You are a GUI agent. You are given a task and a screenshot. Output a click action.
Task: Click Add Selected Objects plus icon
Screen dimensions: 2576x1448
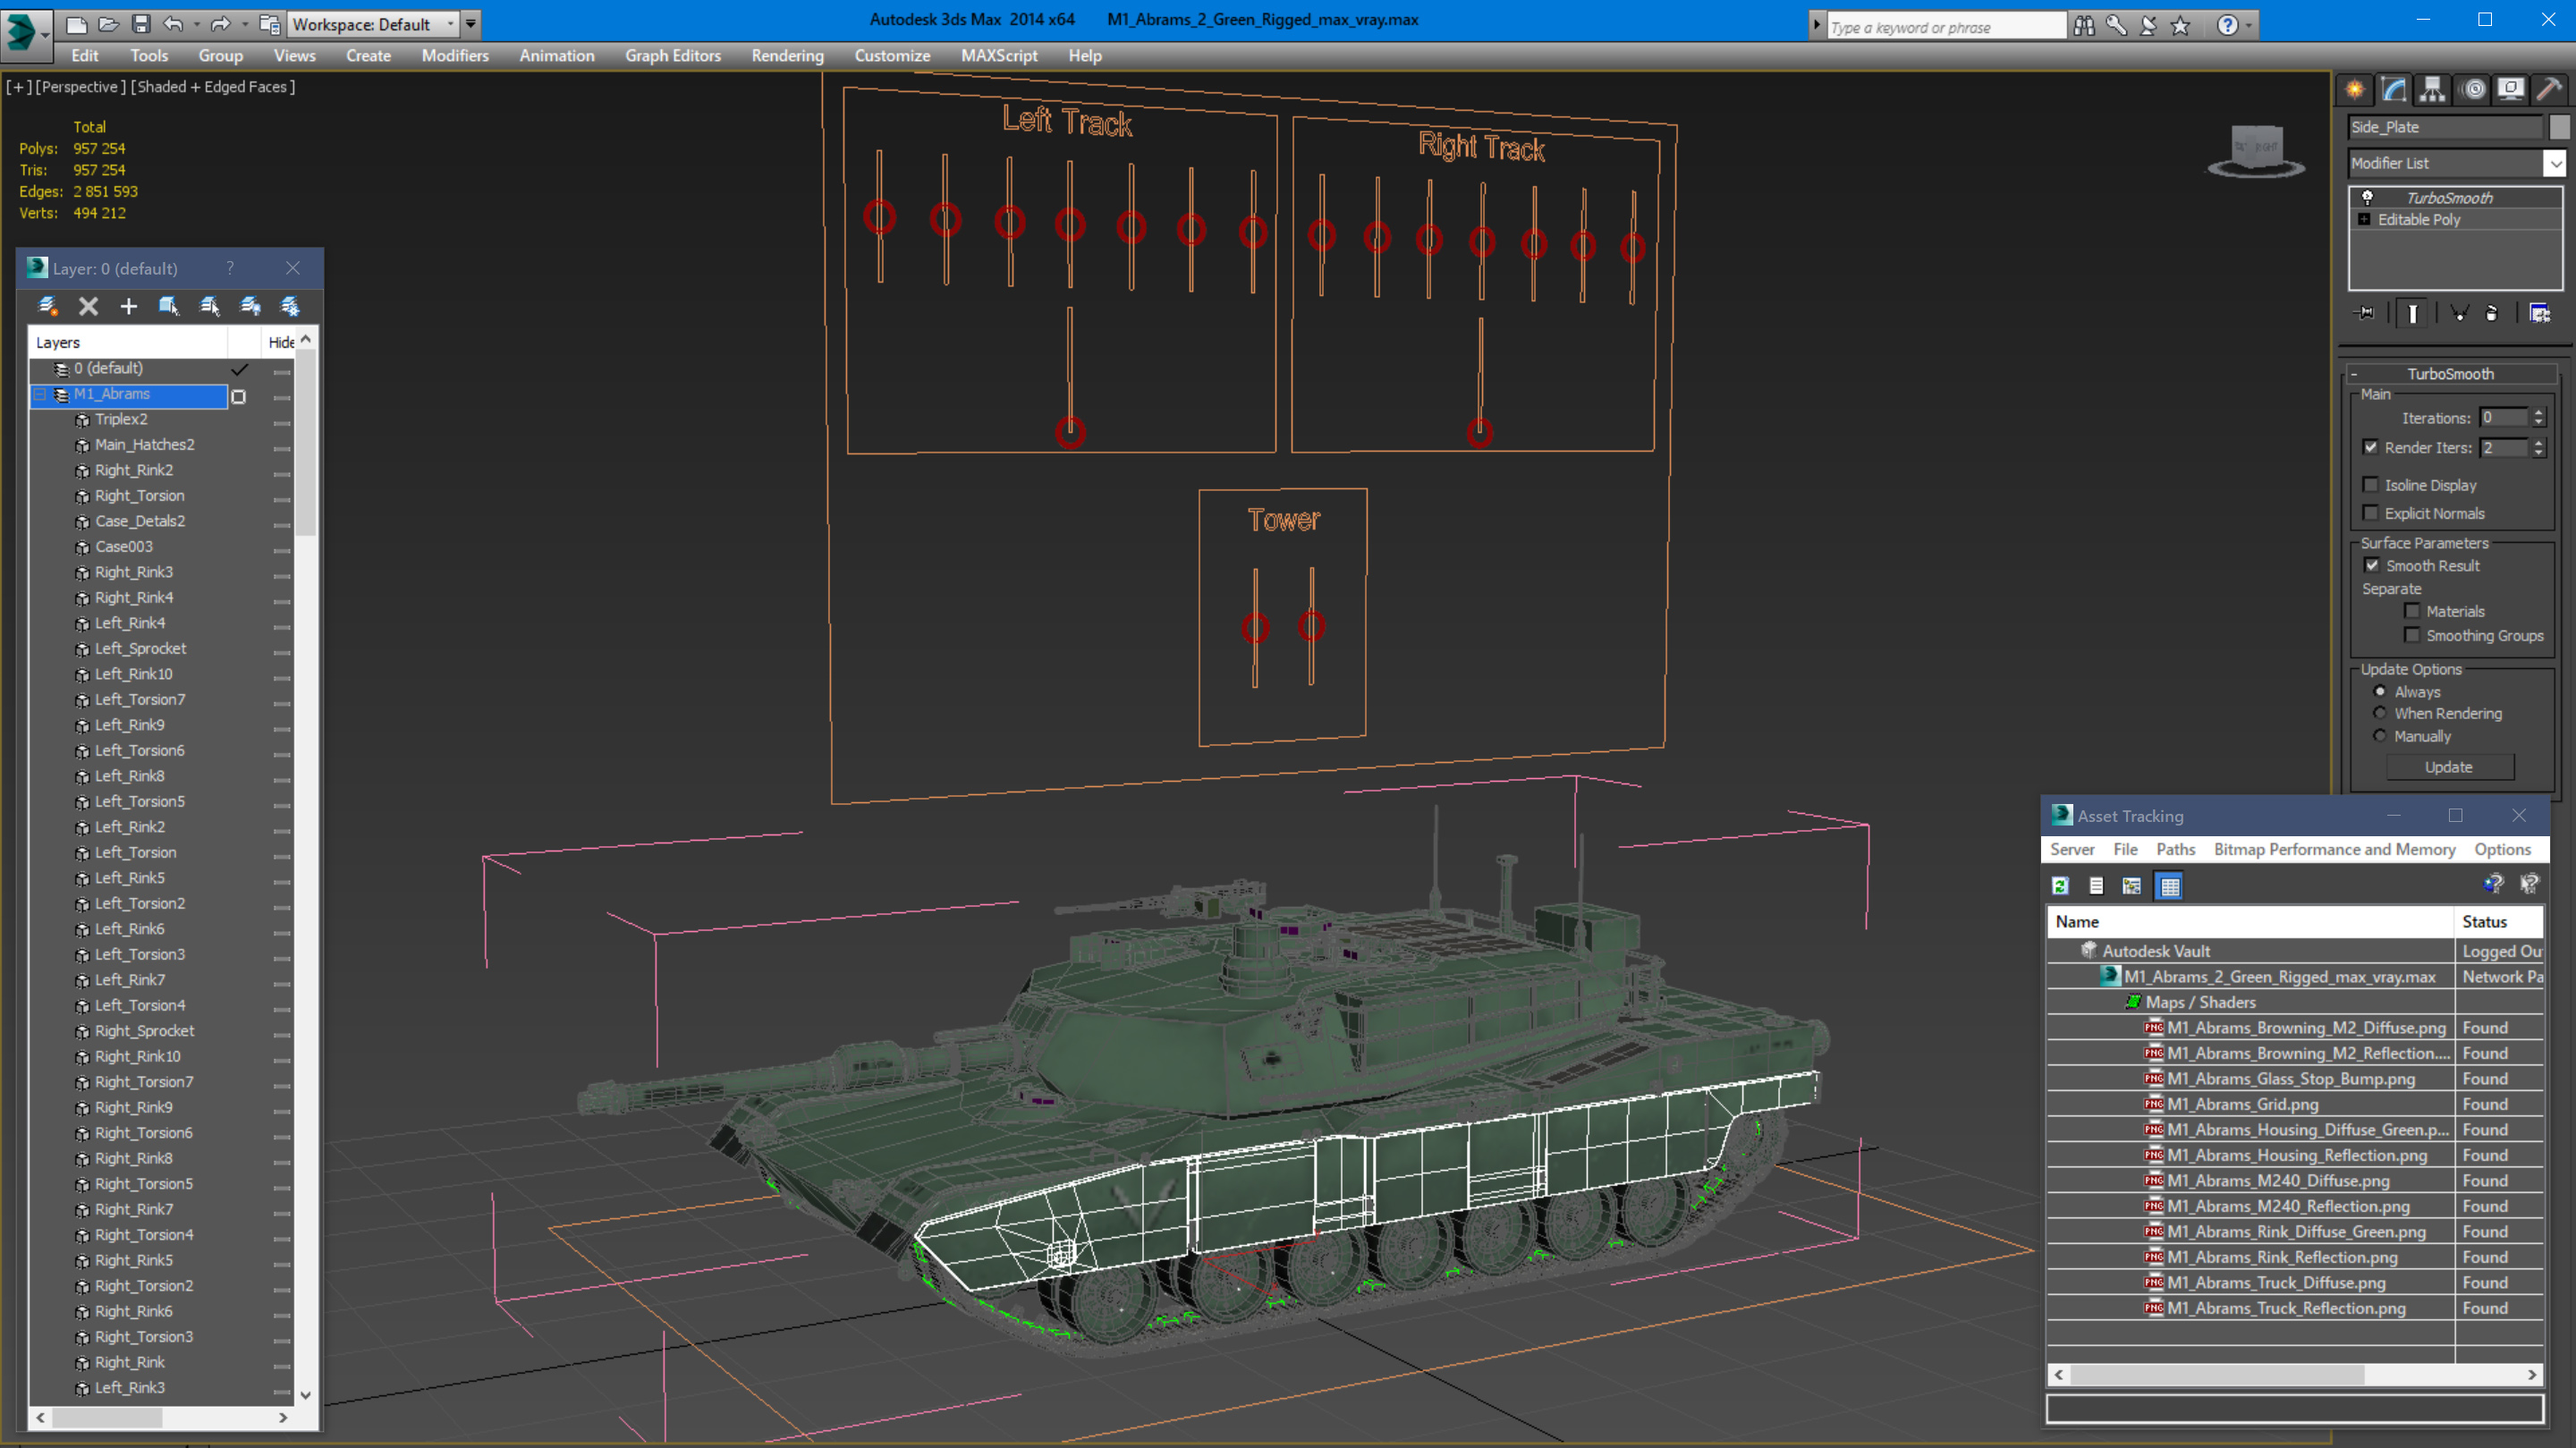coord(128,306)
